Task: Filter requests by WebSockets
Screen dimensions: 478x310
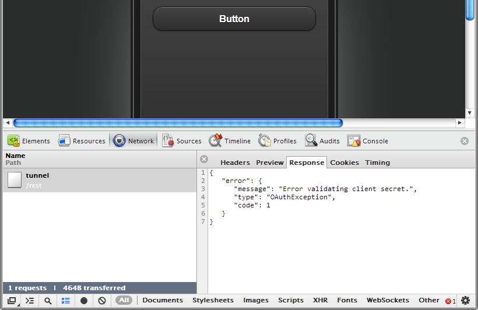Action: pyautogui.click(x=388, y=301)
